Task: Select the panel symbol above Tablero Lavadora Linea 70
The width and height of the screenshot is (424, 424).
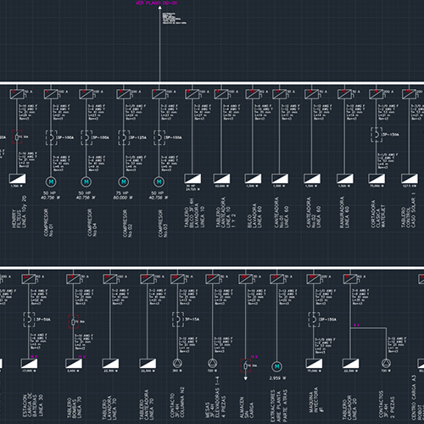Action: coord(110,364)
